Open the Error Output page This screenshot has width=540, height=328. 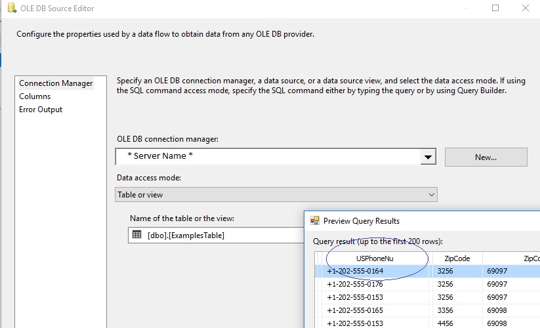[41, 110]
